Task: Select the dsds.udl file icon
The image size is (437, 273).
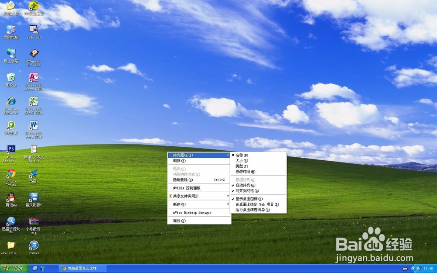Action: coord(34,32)
